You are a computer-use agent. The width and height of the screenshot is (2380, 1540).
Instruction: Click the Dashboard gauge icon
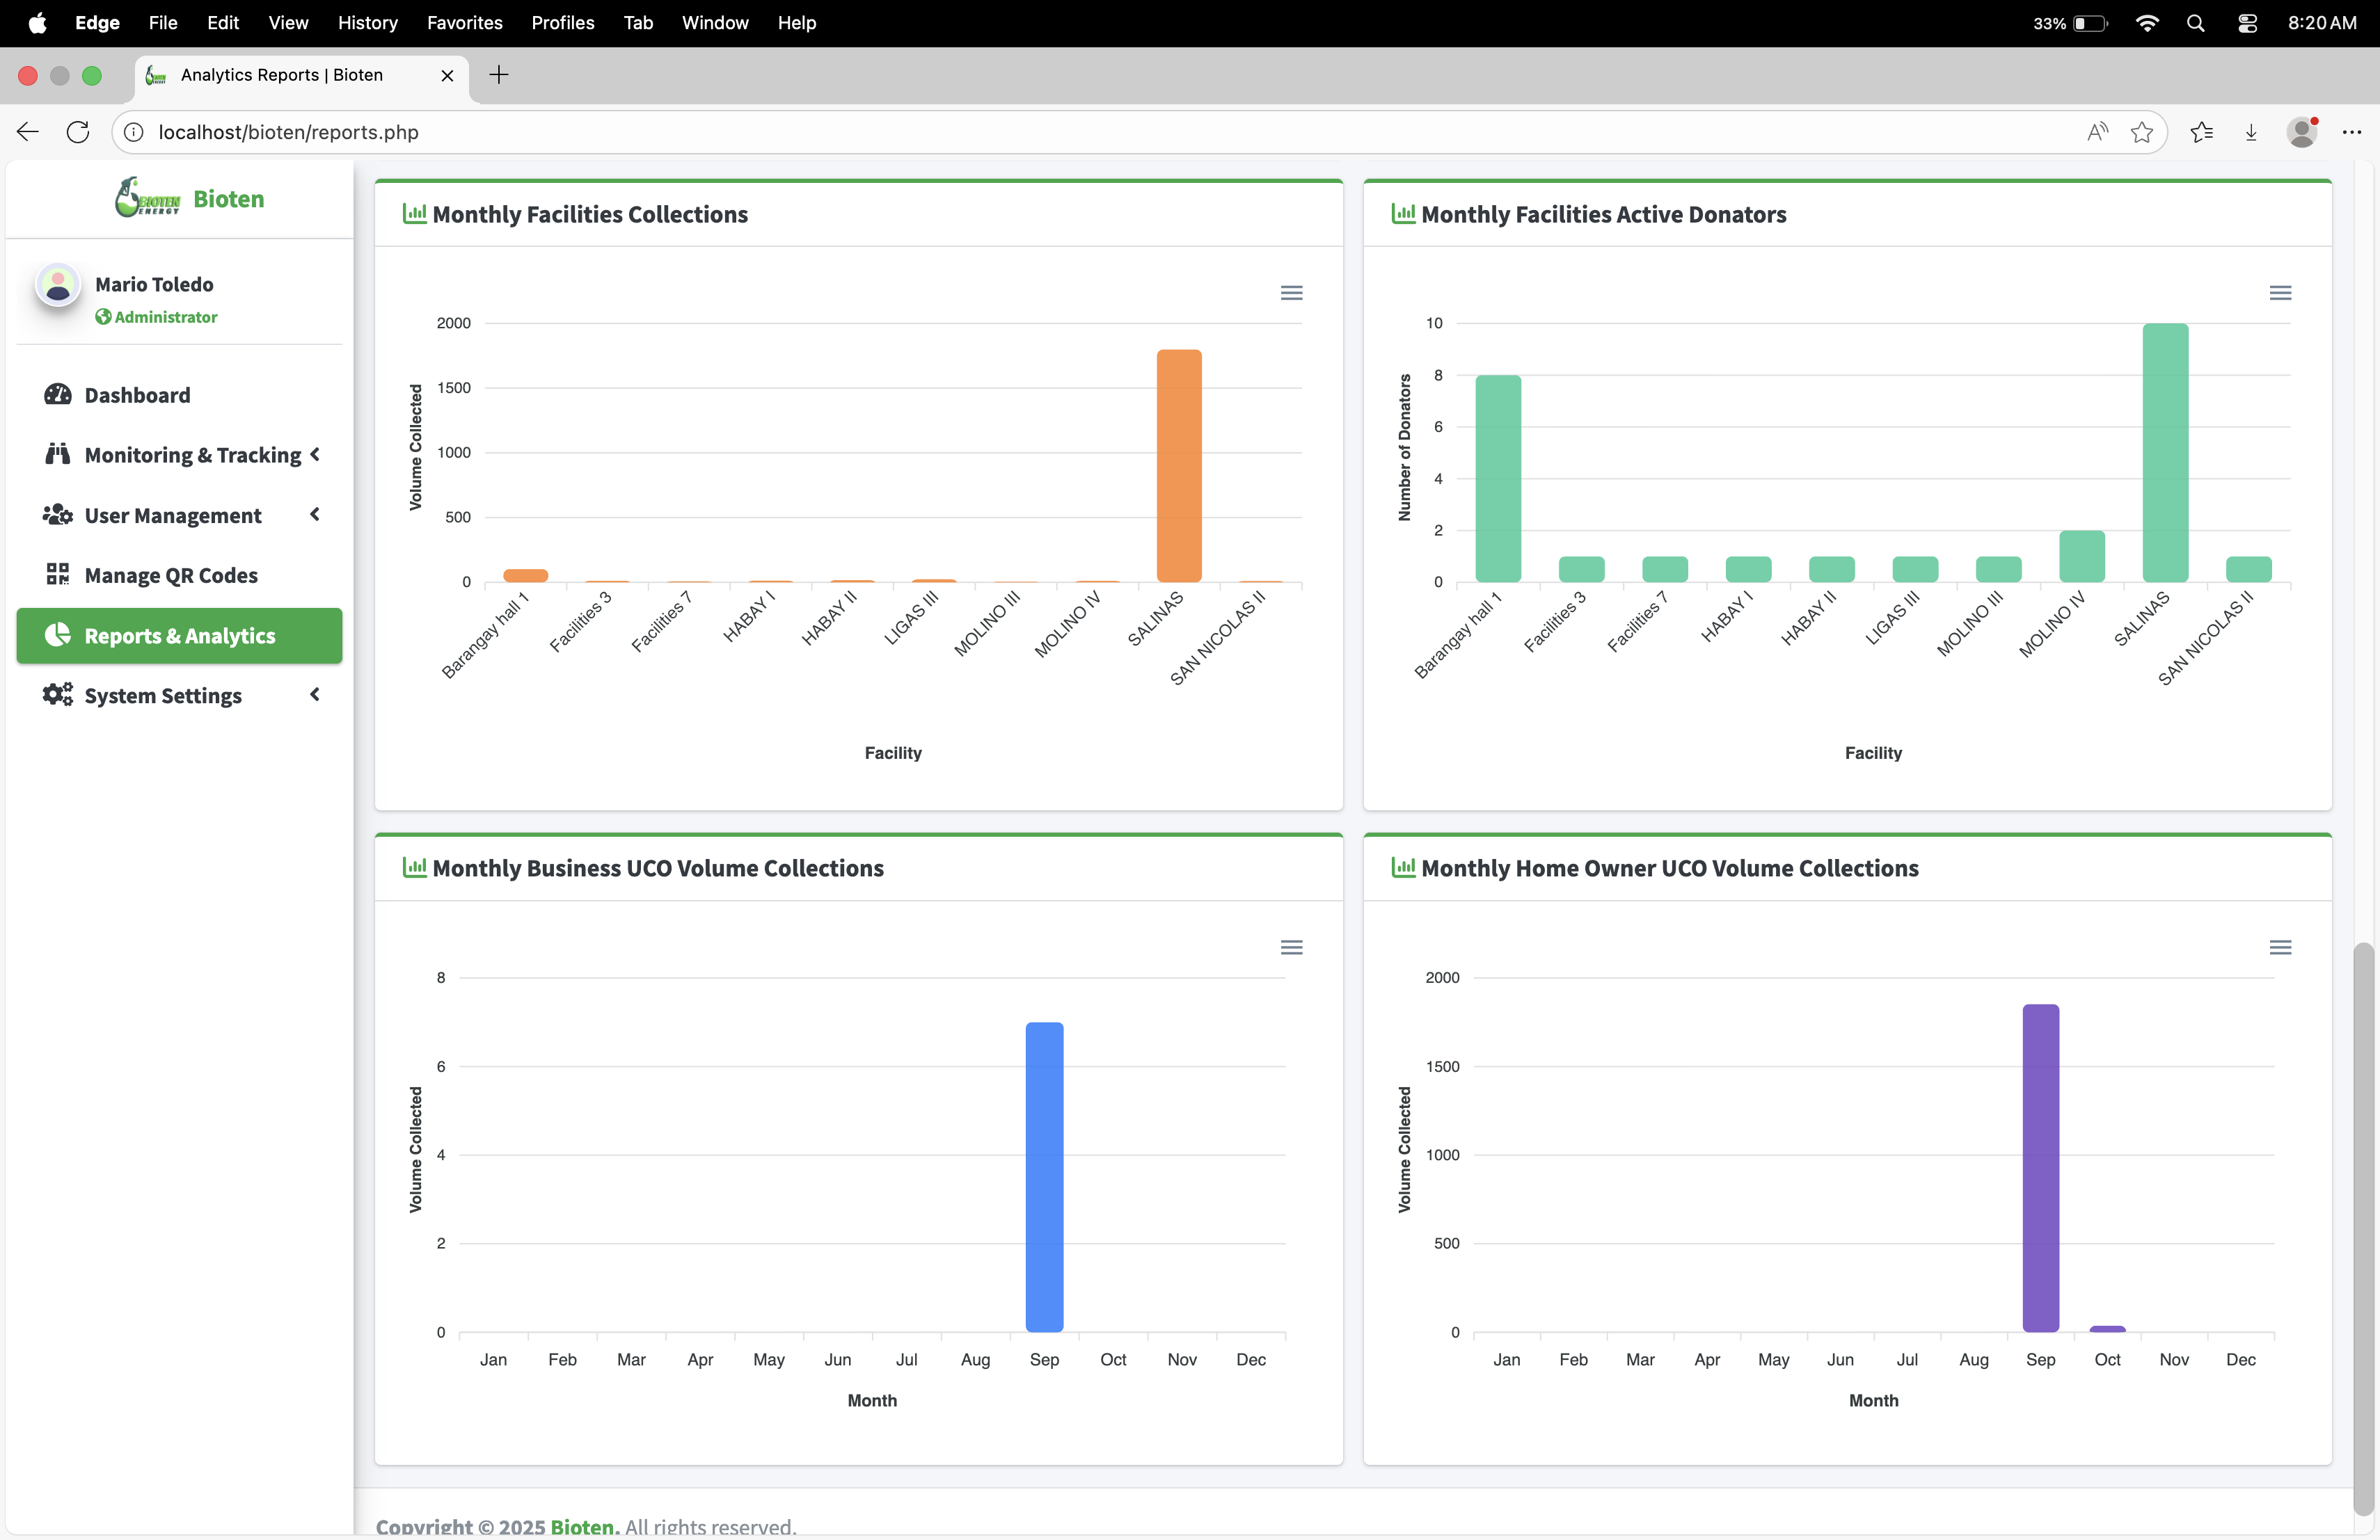(x=57, y=395)
